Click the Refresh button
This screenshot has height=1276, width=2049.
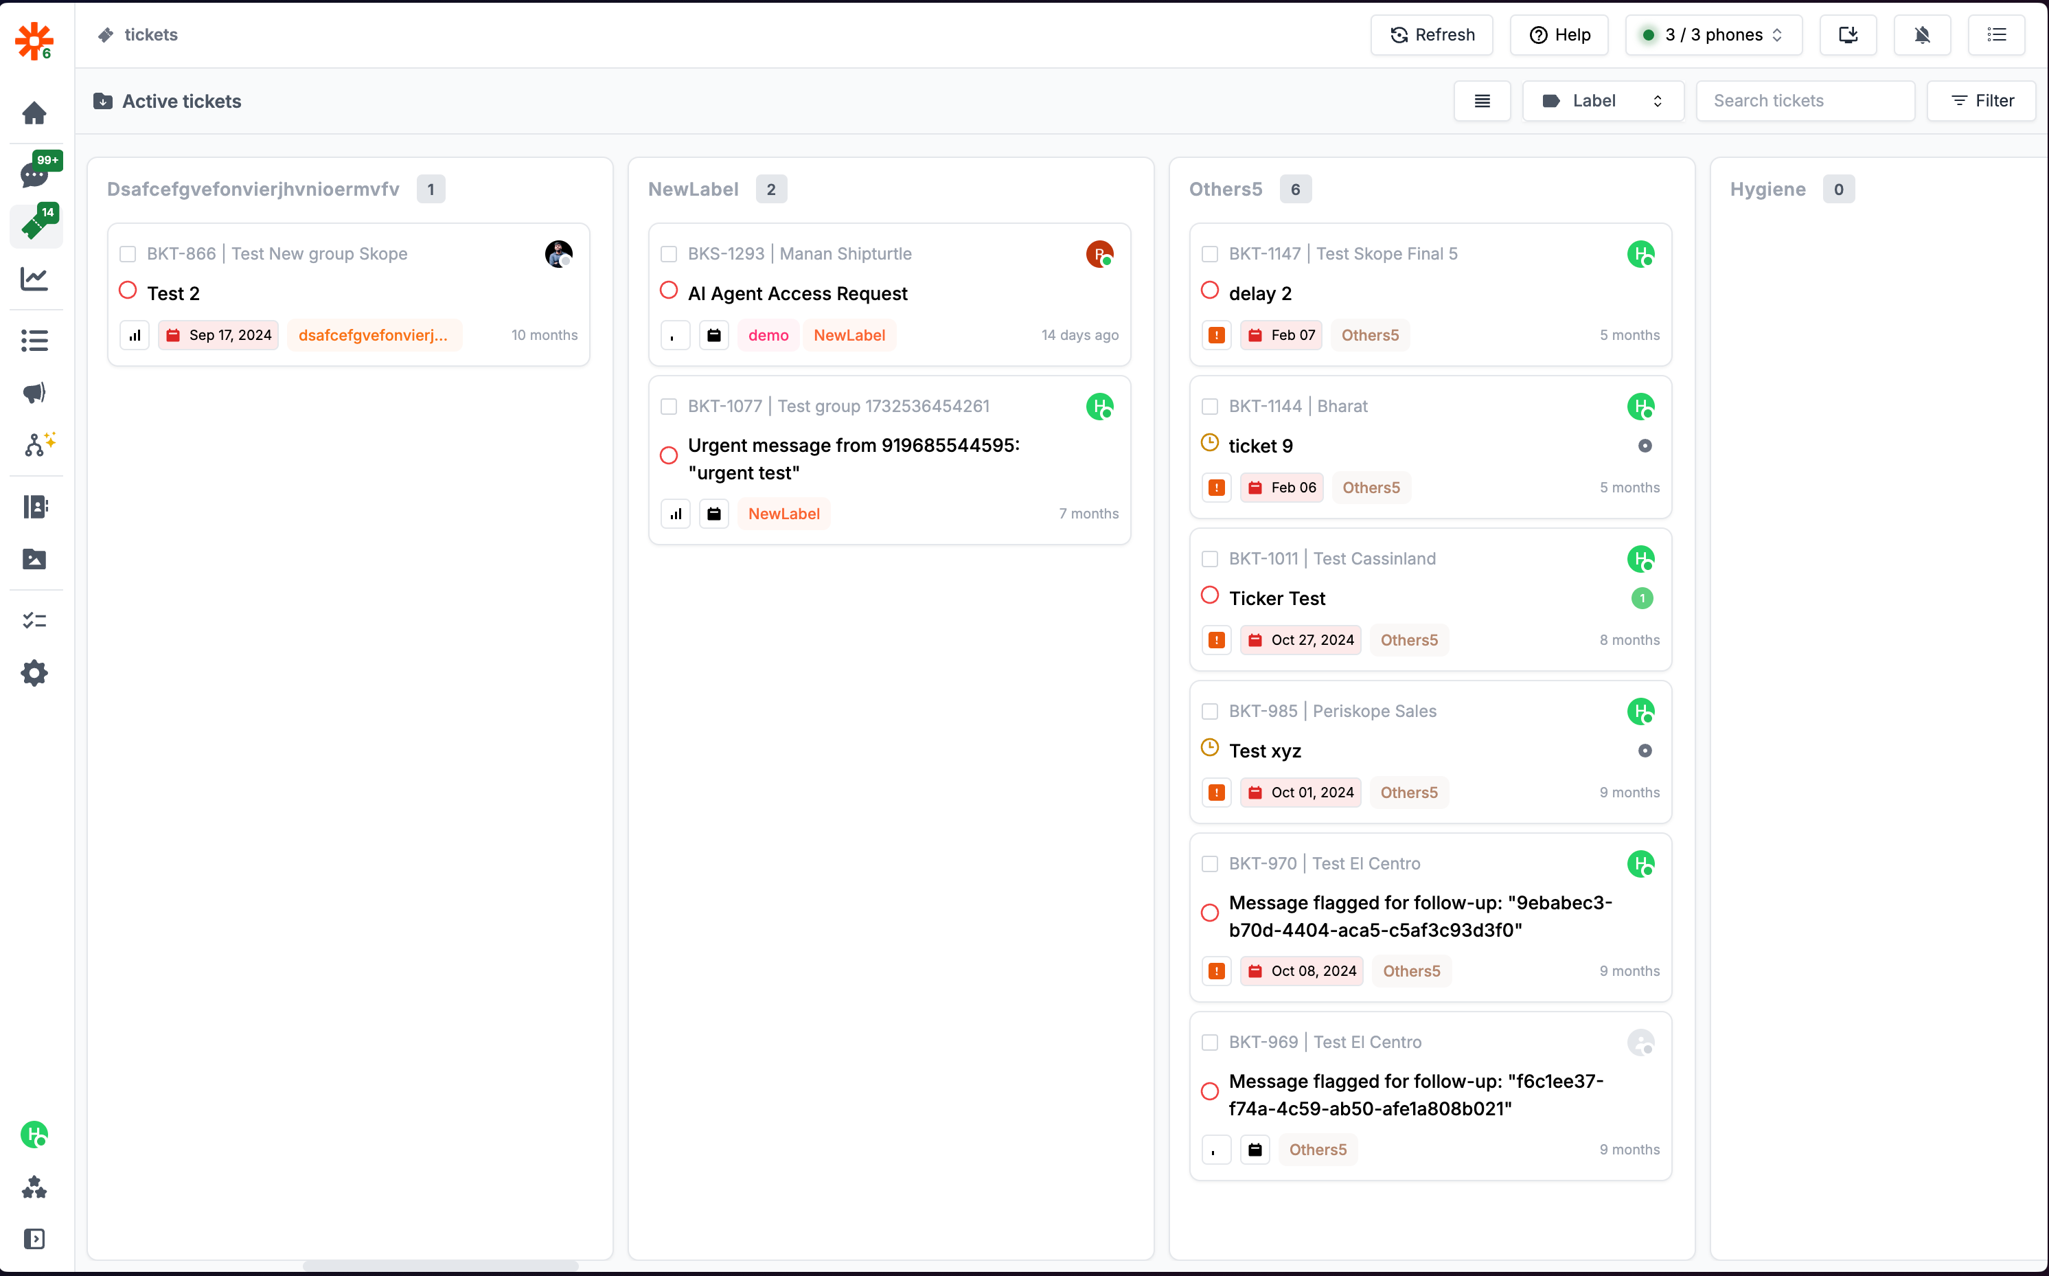1432,34
